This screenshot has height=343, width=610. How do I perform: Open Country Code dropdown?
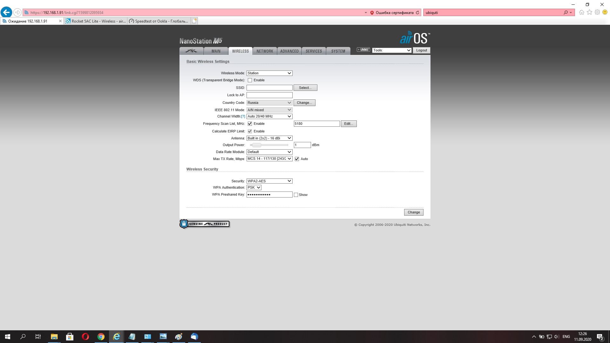click(x=269, y=103)
